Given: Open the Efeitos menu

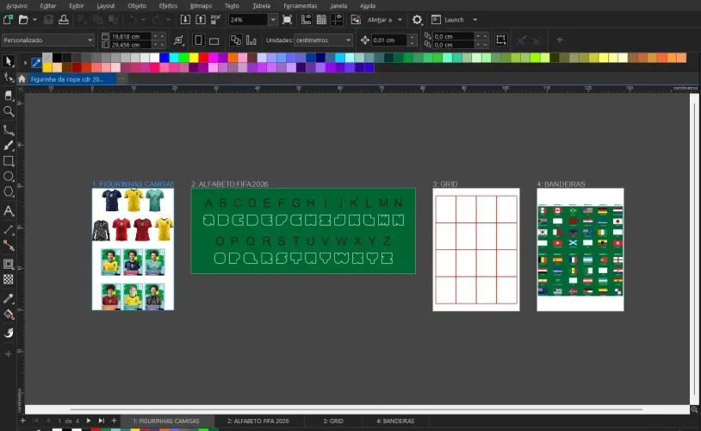Looking at the screenshot, I should (168, 6).
